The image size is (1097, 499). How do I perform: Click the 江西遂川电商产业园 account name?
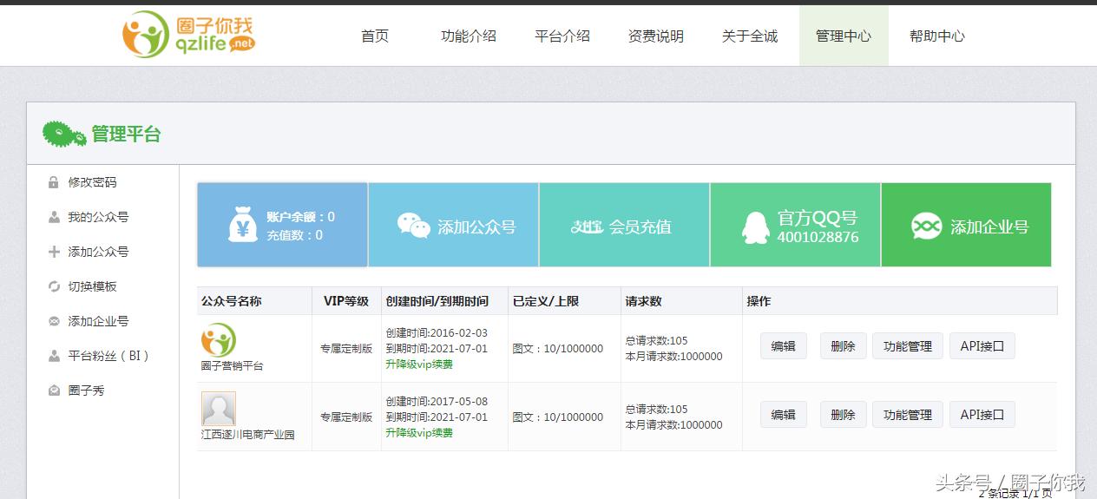[248, 435]
